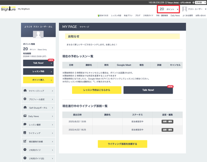
Task: Expand the 20 points dropdown in the header
Action: 168,9
